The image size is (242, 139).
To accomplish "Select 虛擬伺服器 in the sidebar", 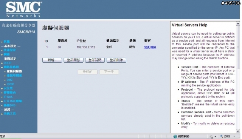I will pyautogui.click(x=14, y=71).
